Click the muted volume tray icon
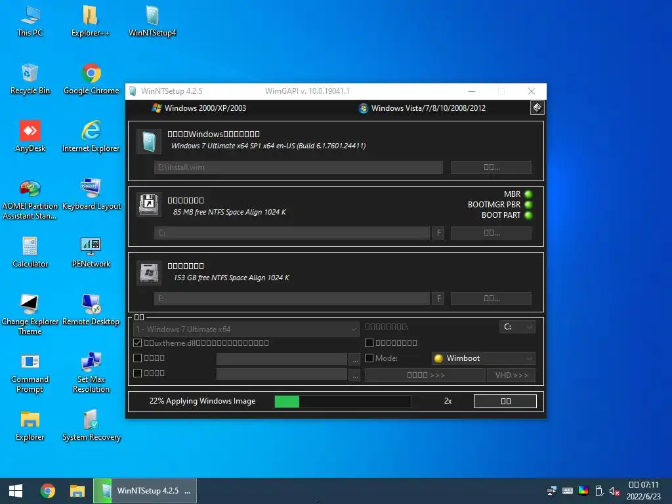 pyautogui.click(x=614, y=491)
